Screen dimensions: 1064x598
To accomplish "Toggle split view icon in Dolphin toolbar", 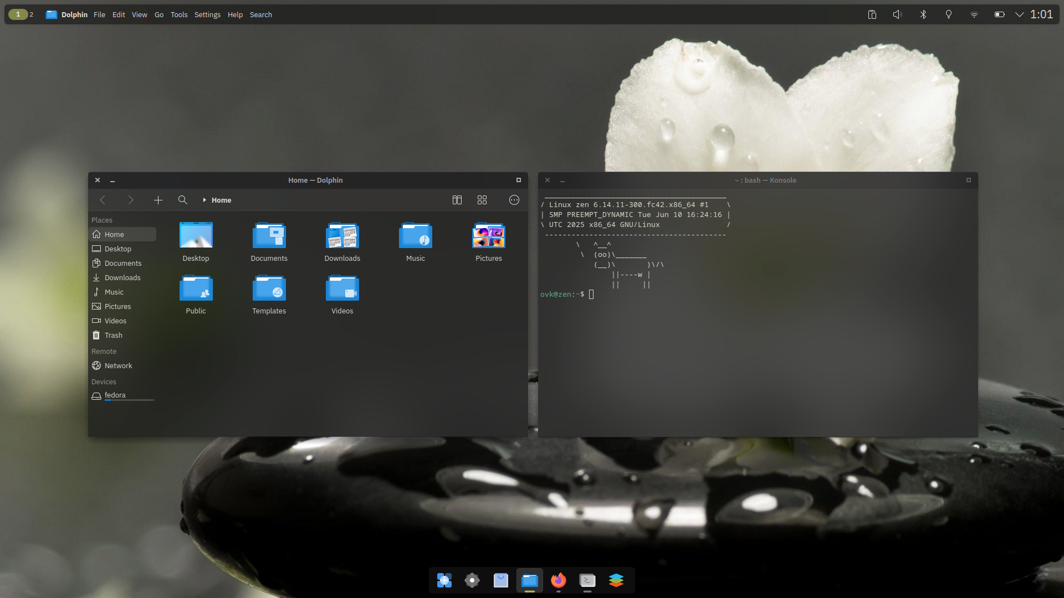I will coord(457,200).
